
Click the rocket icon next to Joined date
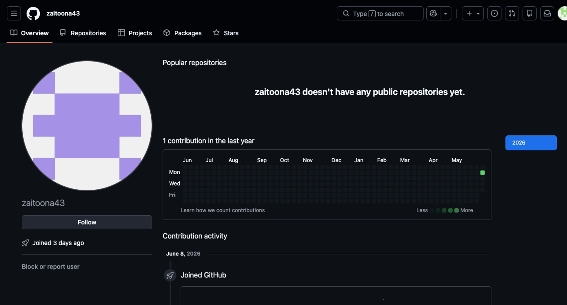pos(25,243)
